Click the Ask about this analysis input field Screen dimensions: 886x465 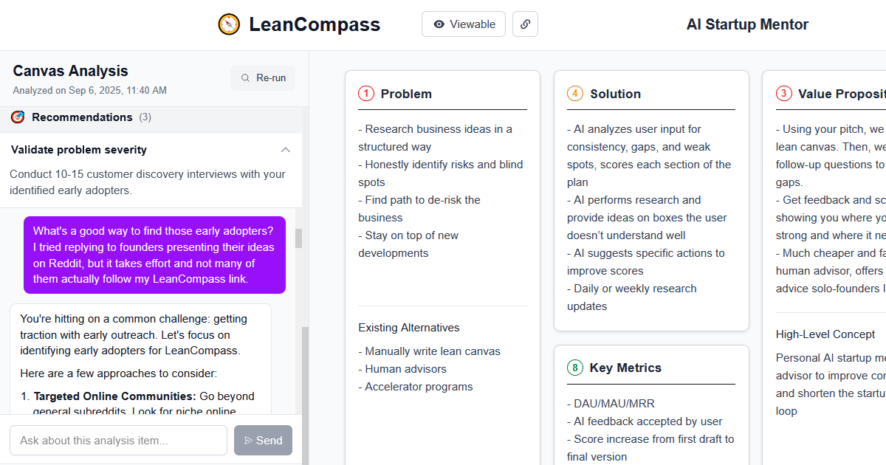[x=118, y=440]
